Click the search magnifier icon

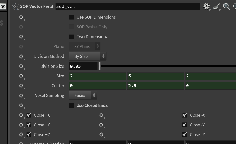(226, 6)
